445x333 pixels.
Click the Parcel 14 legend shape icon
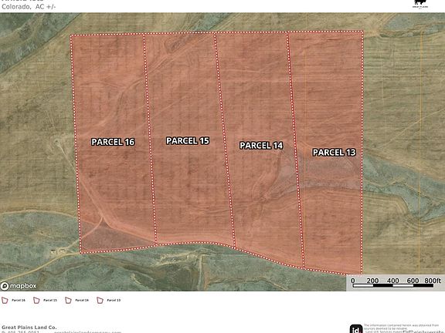click(x=68, y=300)
